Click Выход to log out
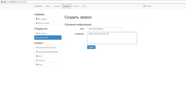This screenshot has width=186, height=104. 48,65
